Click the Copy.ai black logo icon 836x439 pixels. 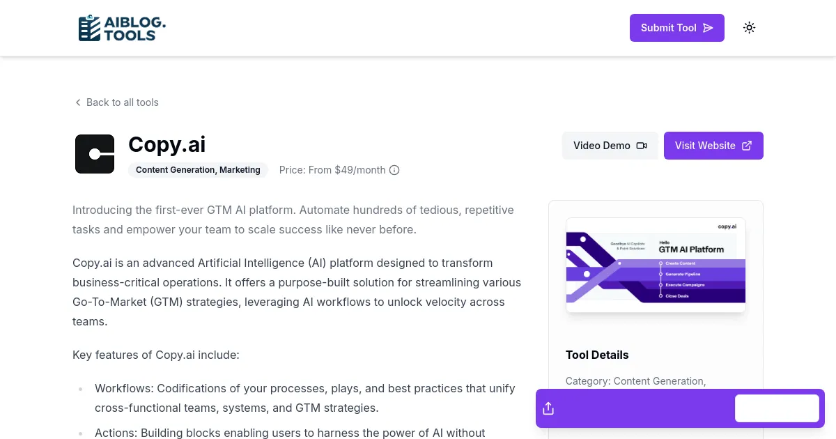(x=95, y=154)
